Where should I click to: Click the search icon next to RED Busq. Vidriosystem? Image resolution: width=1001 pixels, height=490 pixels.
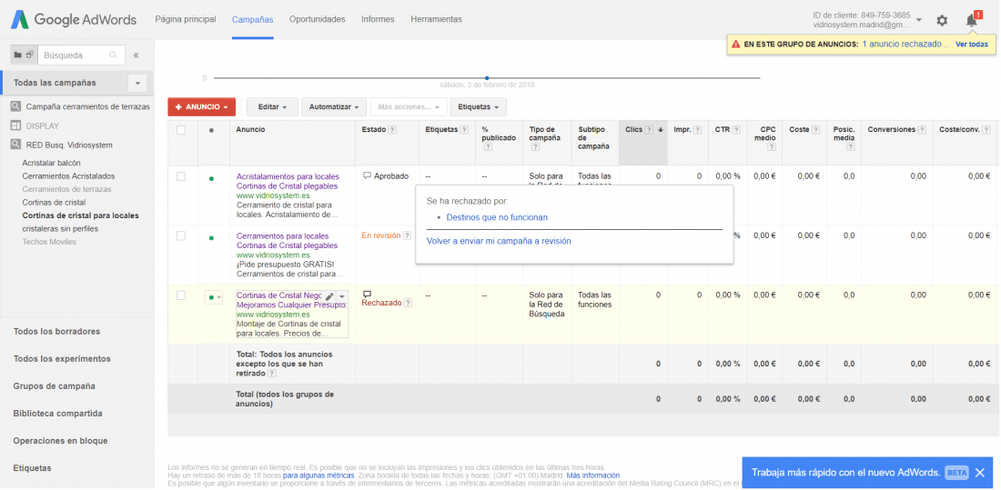pyautogui.click(x=15, y=145)
